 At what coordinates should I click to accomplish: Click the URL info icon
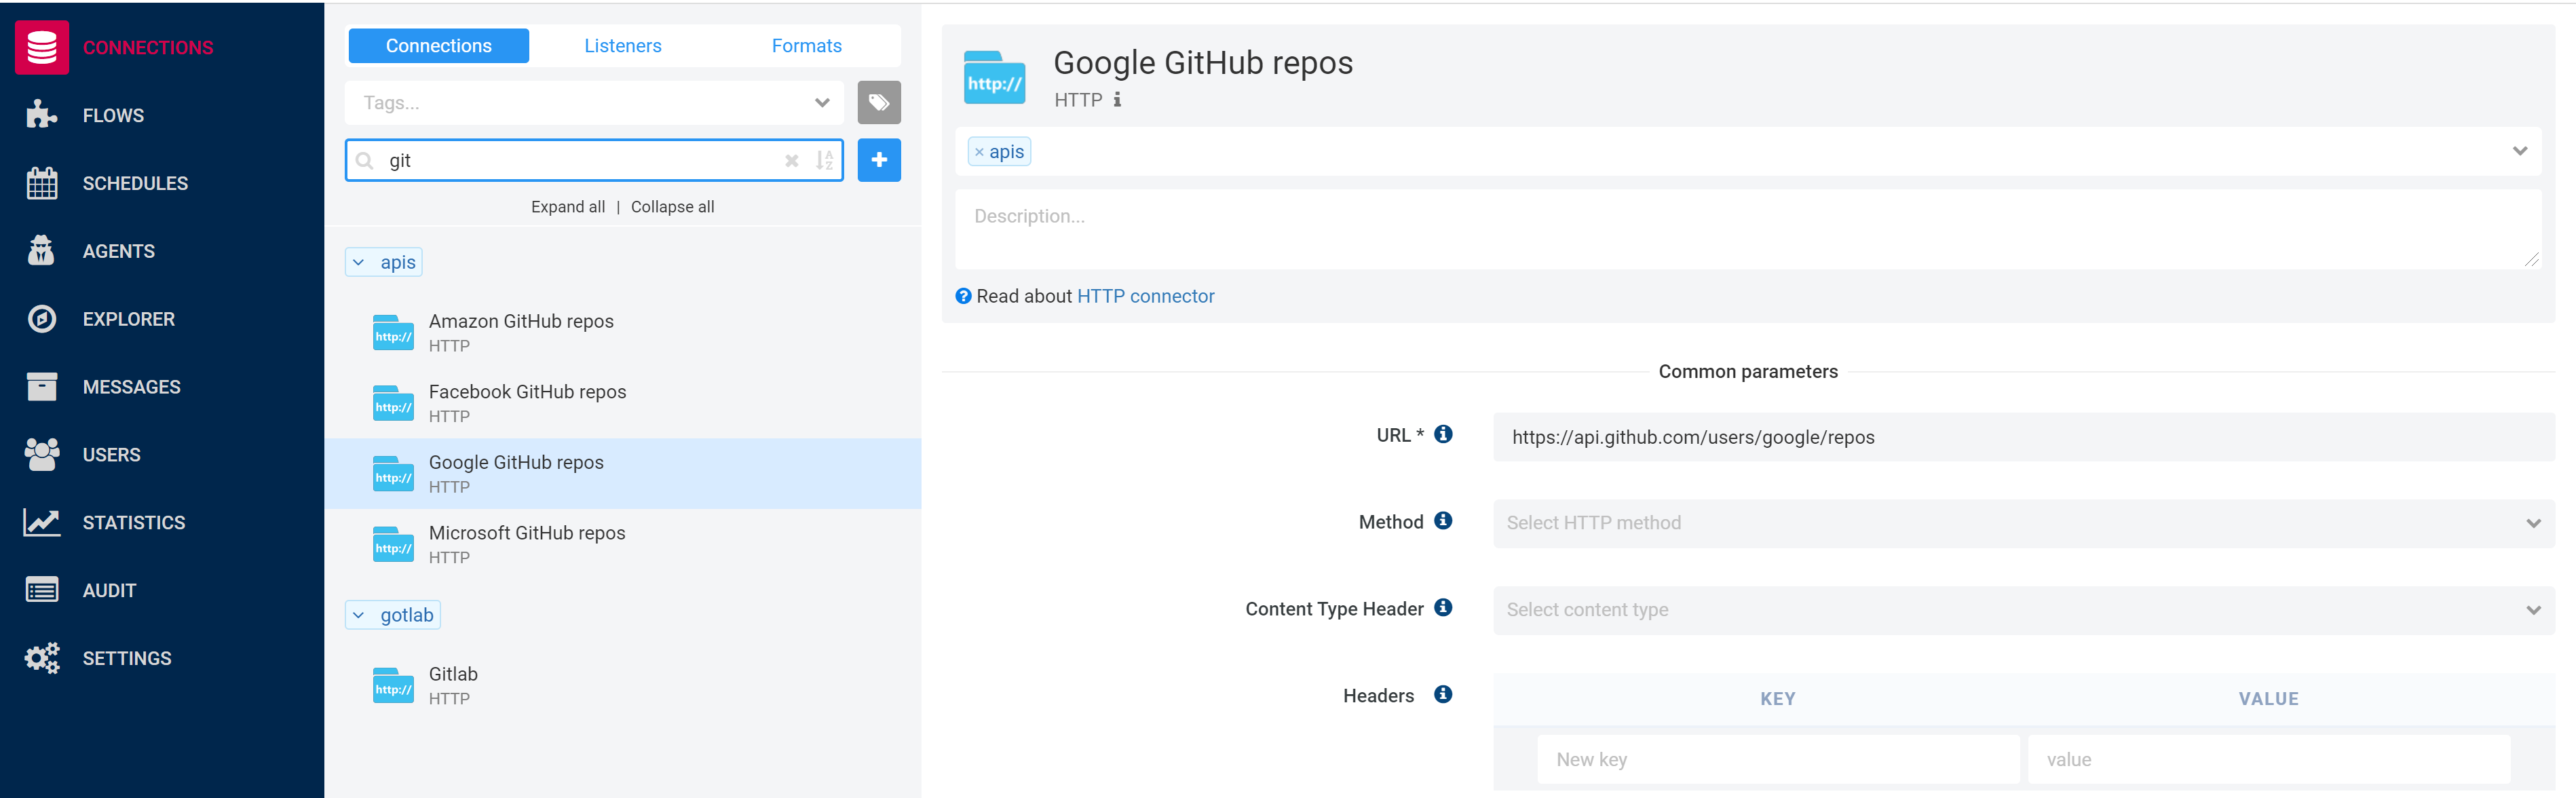1443,434
